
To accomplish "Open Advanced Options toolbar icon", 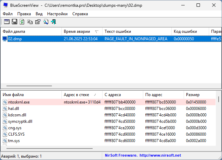I will [7, 22].
